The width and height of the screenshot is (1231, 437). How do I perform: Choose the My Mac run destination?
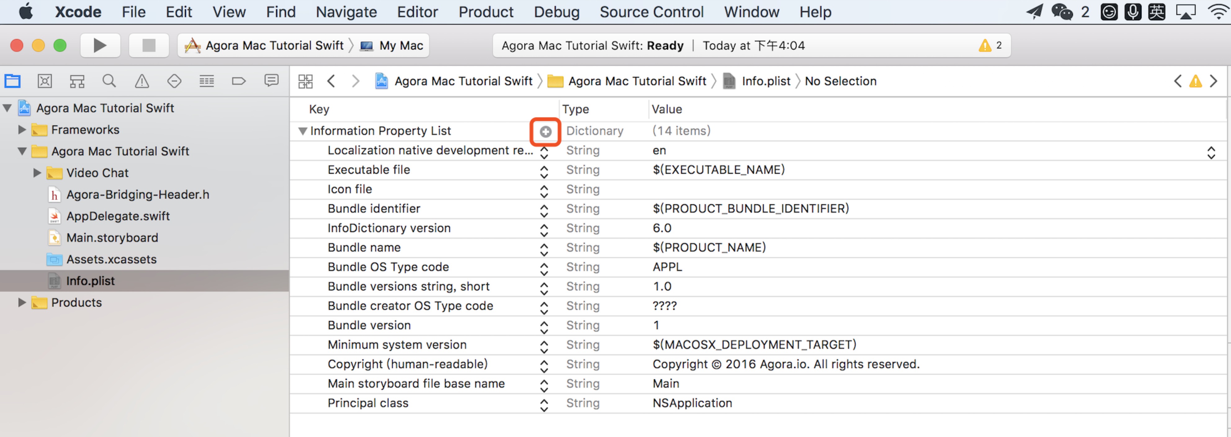392,45
